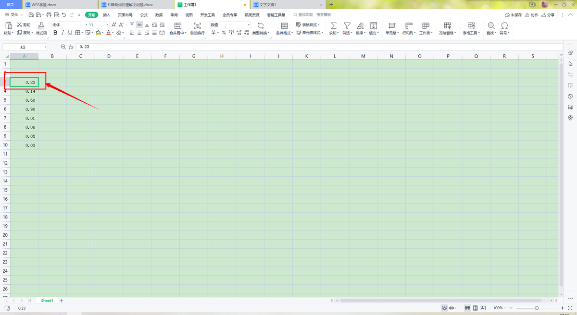The width and height of the screenshot is (577, 315).
Task: Toggle the eye-protection mode icon in status bar
Action: coord(445,308)
